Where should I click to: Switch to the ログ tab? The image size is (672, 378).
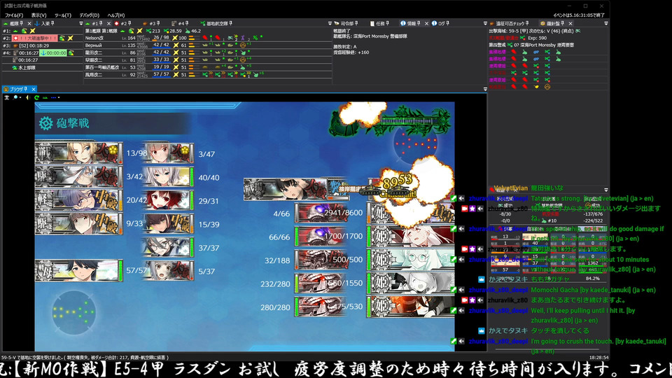tap(440, 24)
